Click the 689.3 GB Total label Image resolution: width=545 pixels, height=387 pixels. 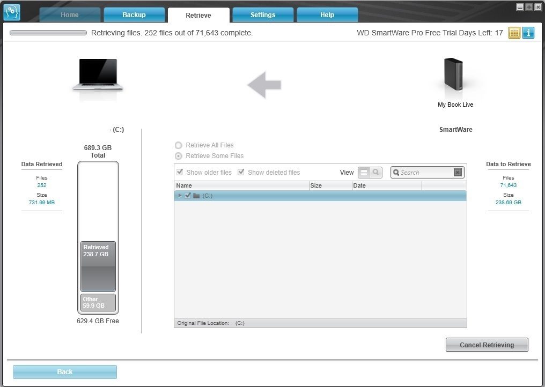98,152
